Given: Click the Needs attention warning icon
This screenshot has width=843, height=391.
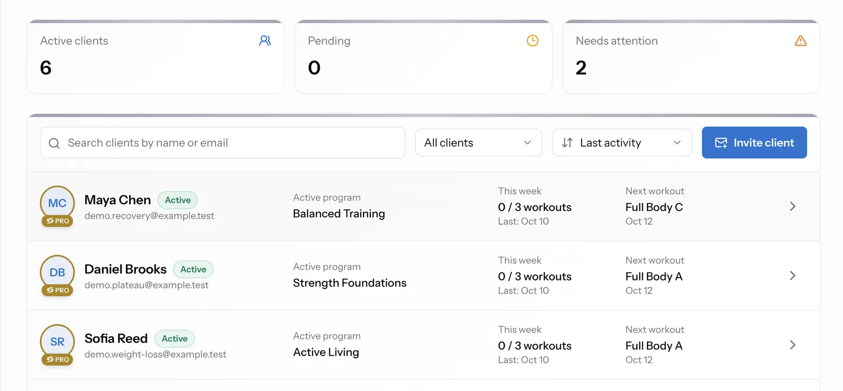Looking at the screenshot, I should (x=801, y=41).
